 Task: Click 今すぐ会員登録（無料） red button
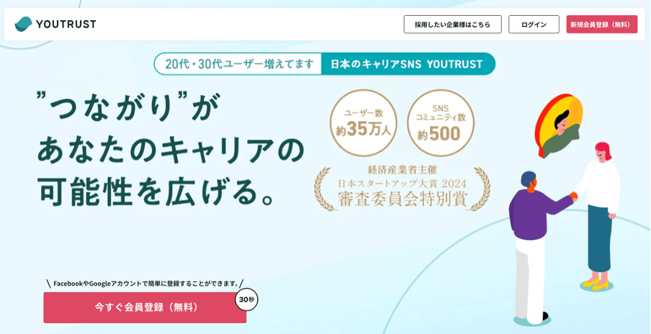pos(145,307)
